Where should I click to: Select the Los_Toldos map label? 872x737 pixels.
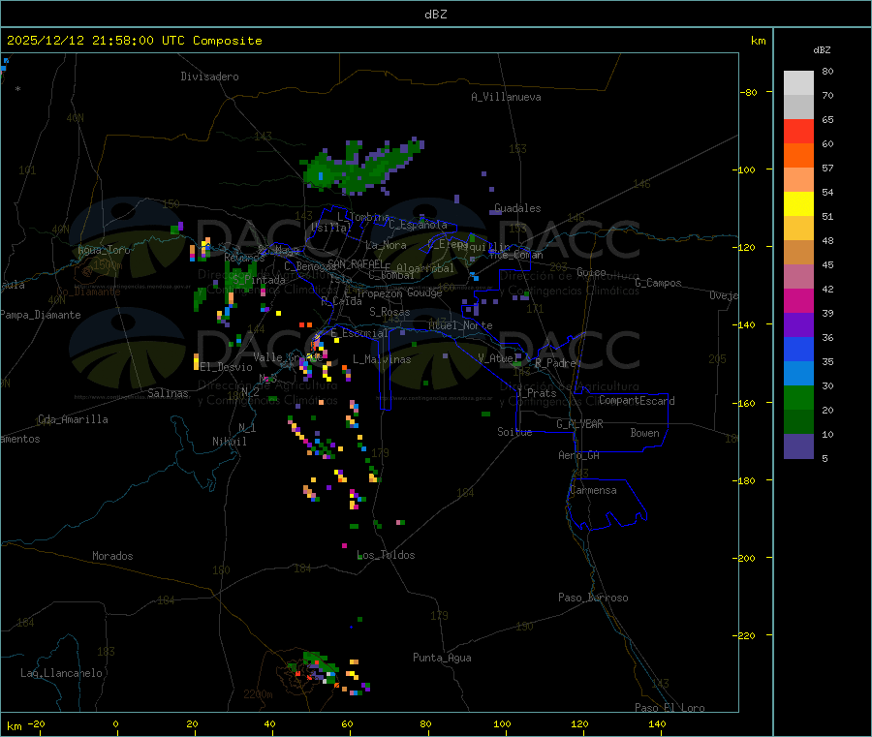[x=386, y=555]
